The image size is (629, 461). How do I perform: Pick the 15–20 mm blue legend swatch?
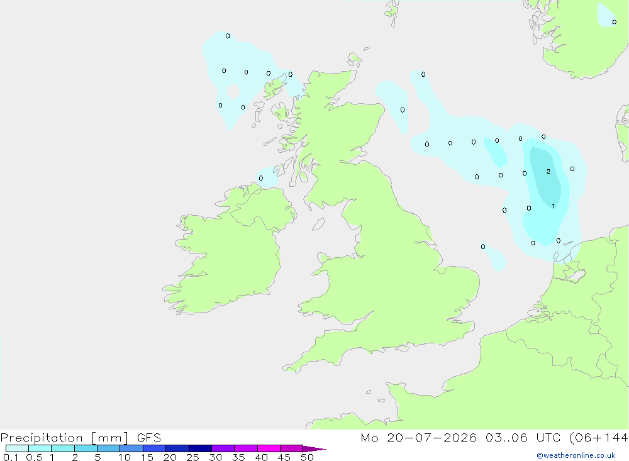pyautogui.click(x=155, y=448)
